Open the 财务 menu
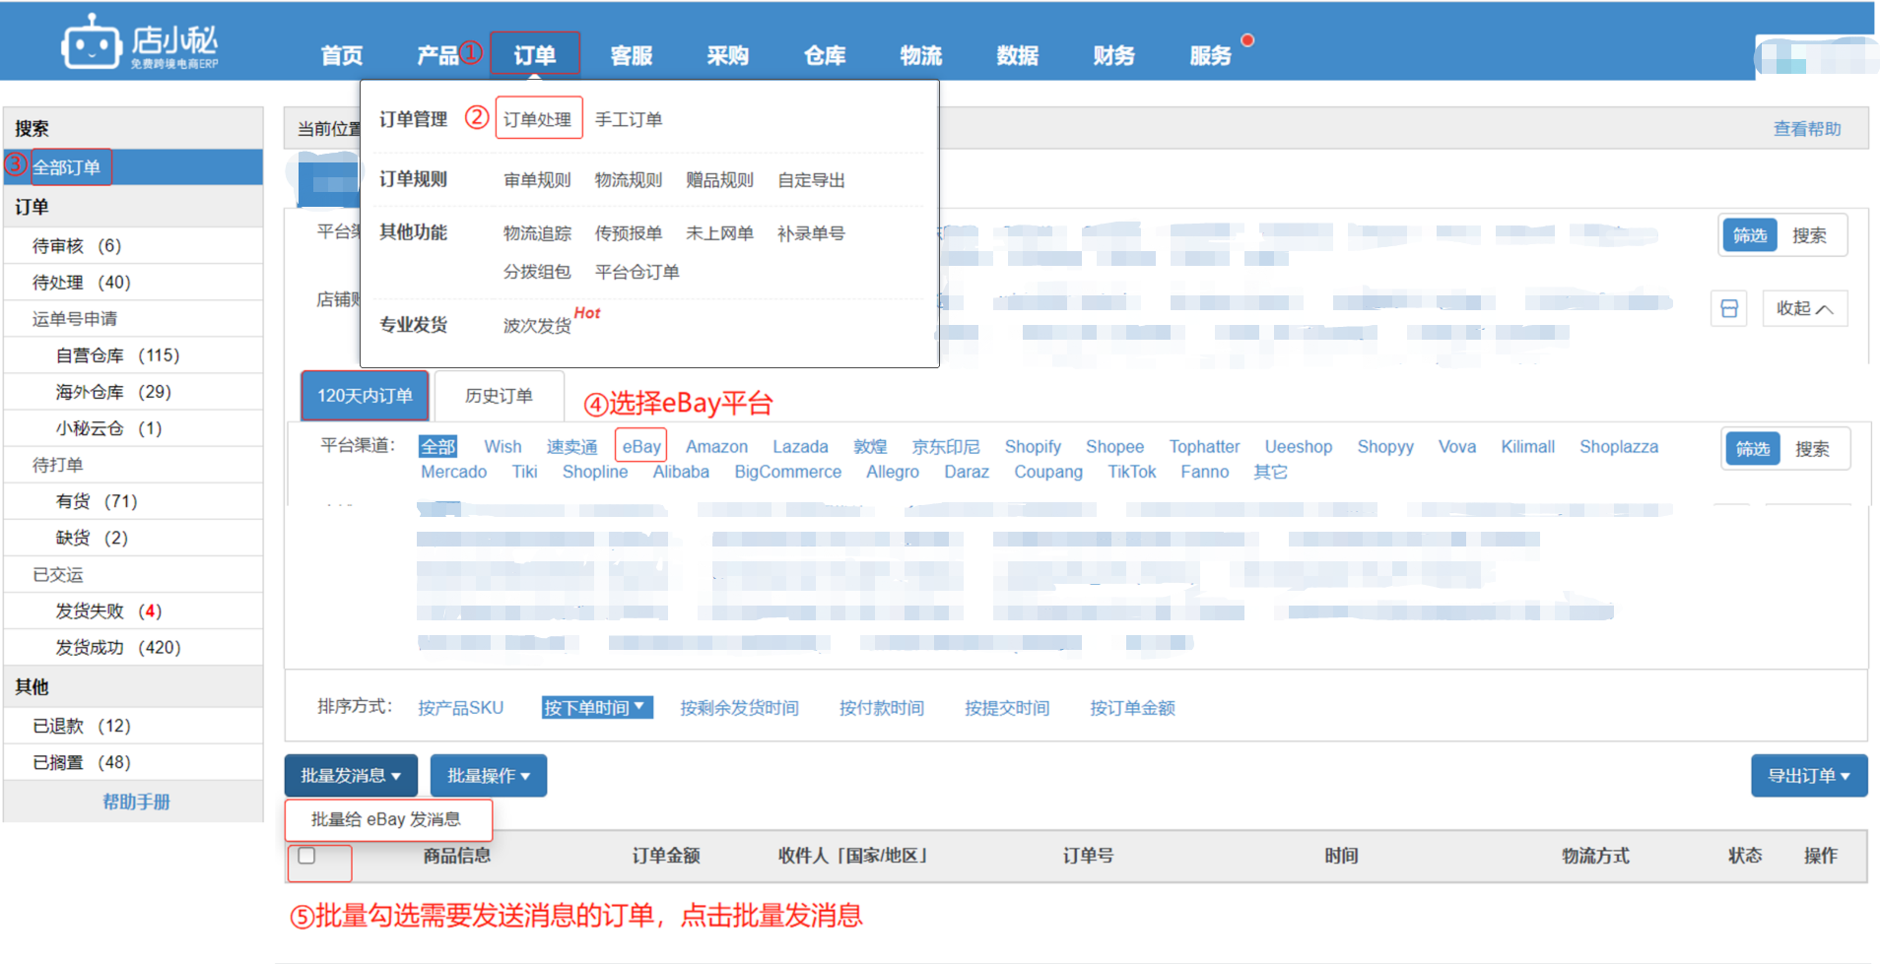Viewport: 1880px width, 964px height. tap(1113, 55)
